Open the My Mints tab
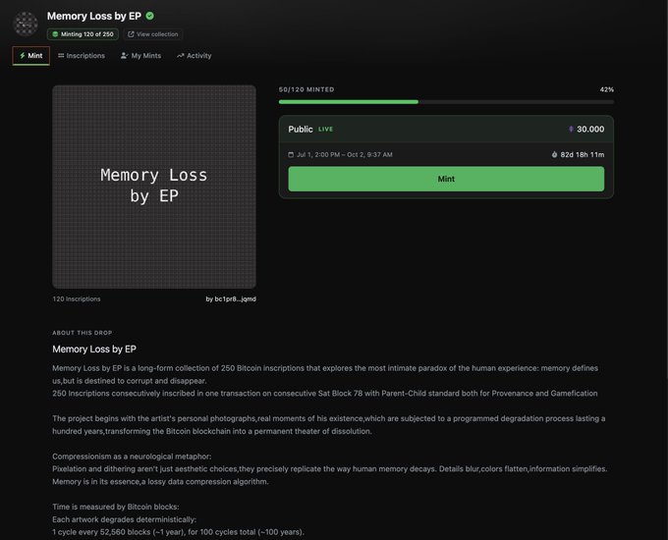668x540 pixels. [140, 56]
